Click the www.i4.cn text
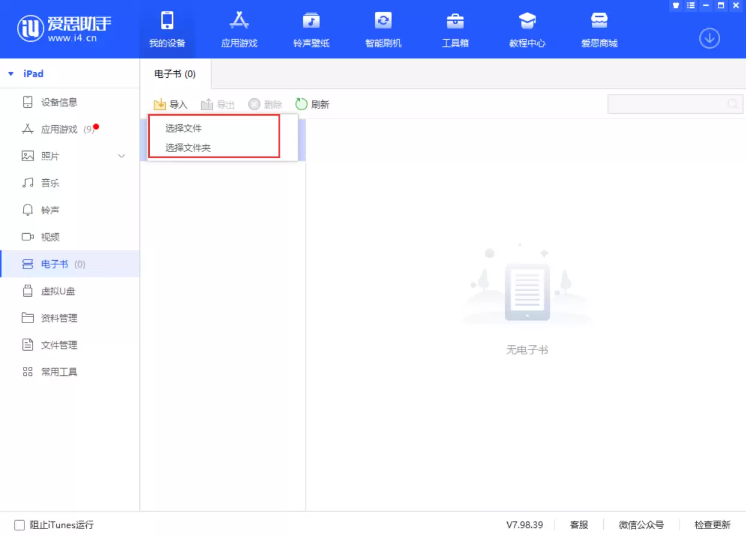Screen dimensions: 746x537 (72, 38)
